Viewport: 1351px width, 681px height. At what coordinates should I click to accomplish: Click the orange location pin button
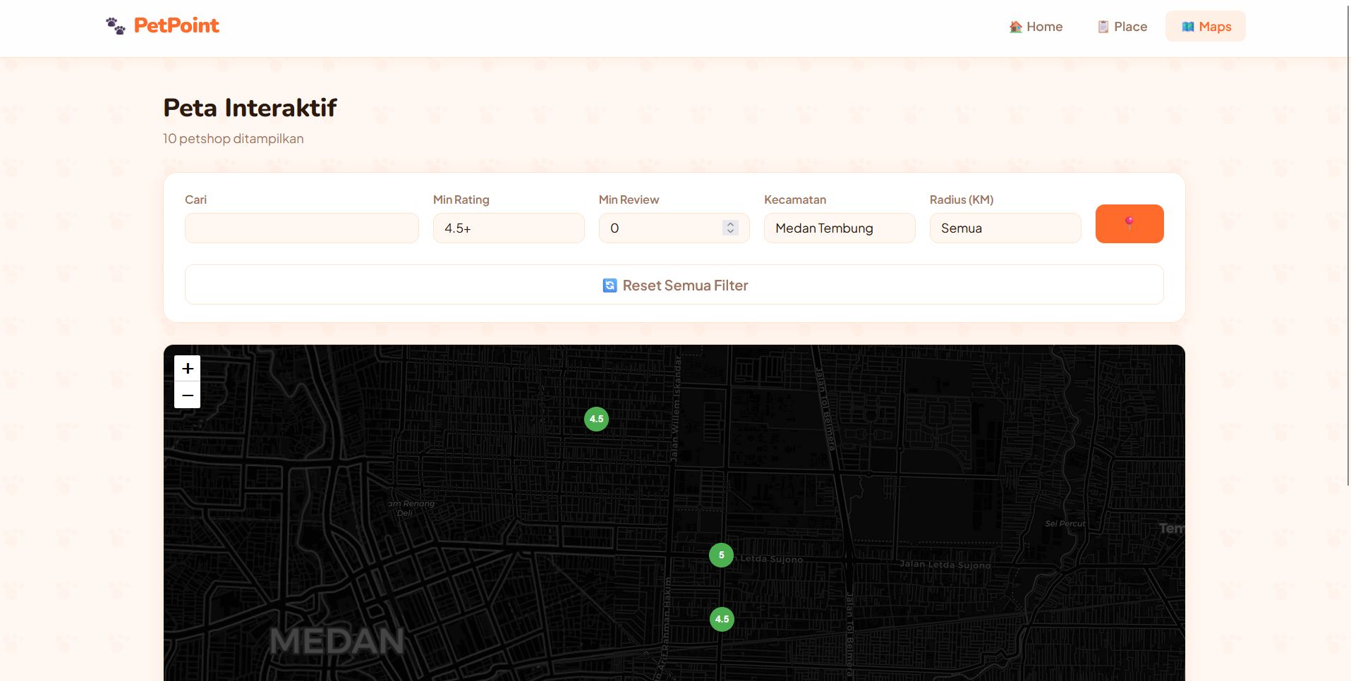1129,223
